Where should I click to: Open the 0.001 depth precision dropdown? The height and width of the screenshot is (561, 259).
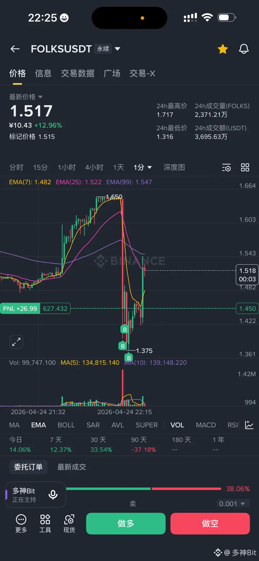point(233,504)
